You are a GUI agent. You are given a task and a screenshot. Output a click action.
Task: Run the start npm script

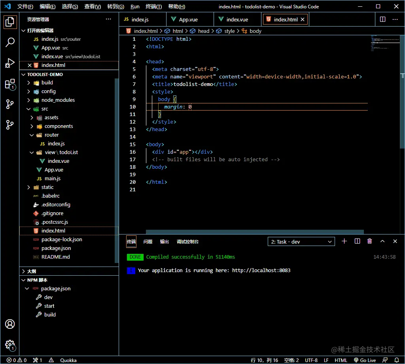(49, 306)
